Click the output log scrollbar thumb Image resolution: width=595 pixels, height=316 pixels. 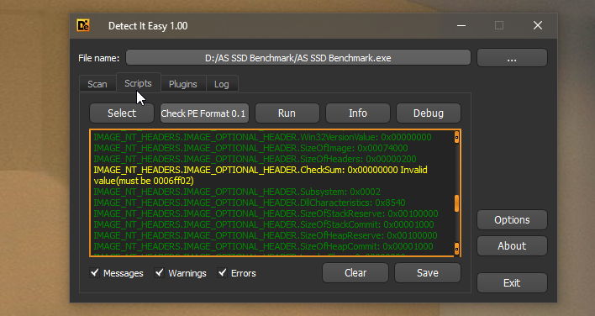(456, 203)
